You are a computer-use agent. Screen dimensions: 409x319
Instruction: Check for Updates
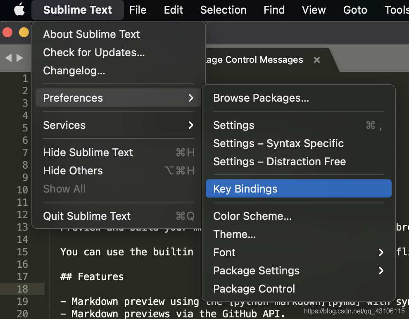tap(93, 52)
